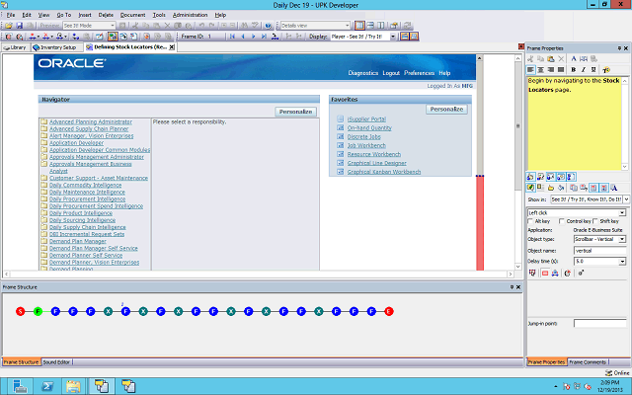Screen dimensions: 632x395
Task: Open the Show in modes dropdown
Action: tap(626, 199)
